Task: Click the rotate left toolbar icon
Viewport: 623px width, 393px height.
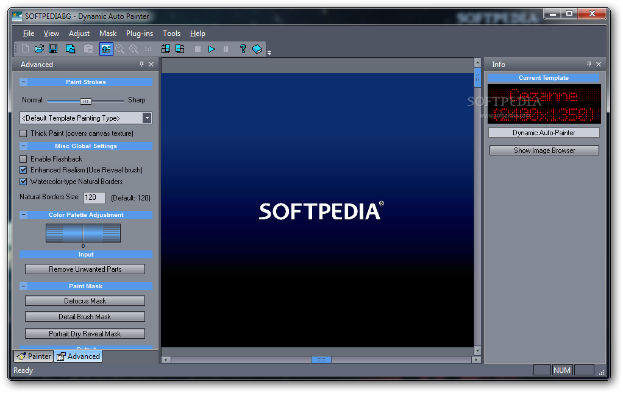Action: (166, 49)
